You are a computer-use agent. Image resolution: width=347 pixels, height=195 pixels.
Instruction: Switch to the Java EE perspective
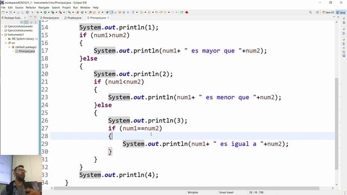click(x=328, y=12)
